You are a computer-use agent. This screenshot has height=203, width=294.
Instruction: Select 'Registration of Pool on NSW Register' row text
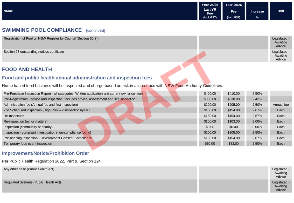pos(51,38)
